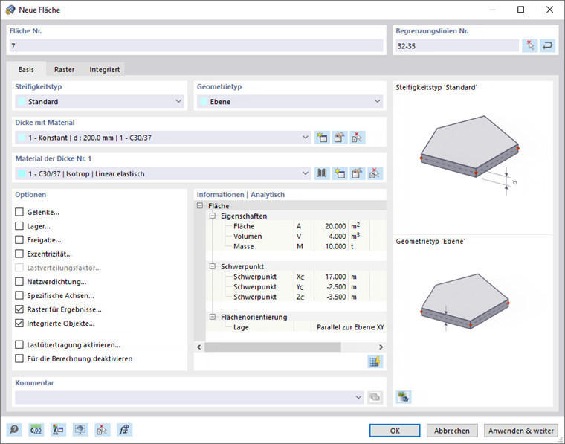Image resolution: width=565 pixels, height=444 pixels.
Task: Click Anwenden & weiter button
Action: pos(520,431)
